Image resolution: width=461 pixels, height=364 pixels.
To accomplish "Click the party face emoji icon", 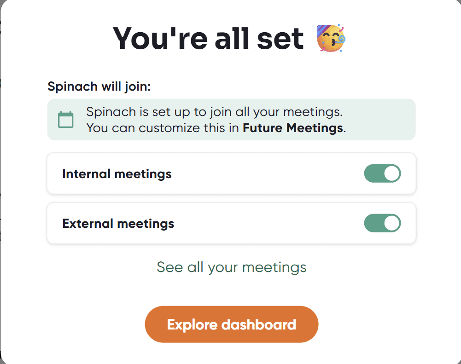I will [x=331, y=39].
